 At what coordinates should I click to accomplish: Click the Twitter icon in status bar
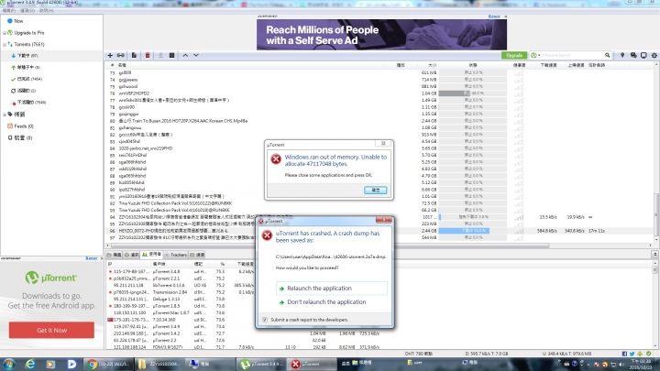pos(632,354)
